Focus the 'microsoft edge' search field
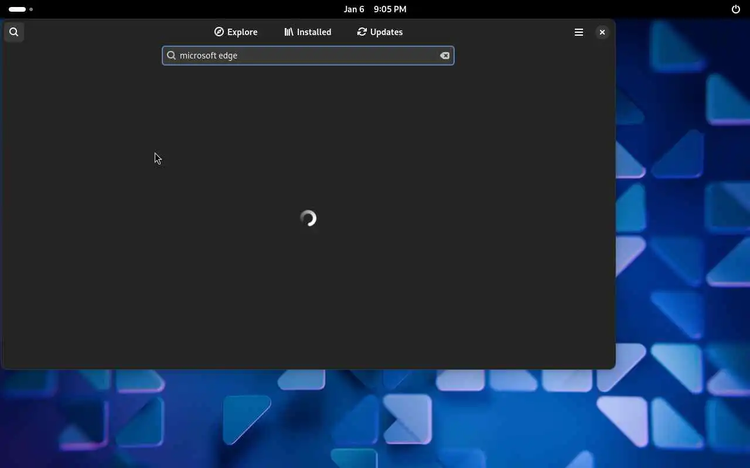Image resolution: width=750 pixels, height=468 pixels. point(308,56)
